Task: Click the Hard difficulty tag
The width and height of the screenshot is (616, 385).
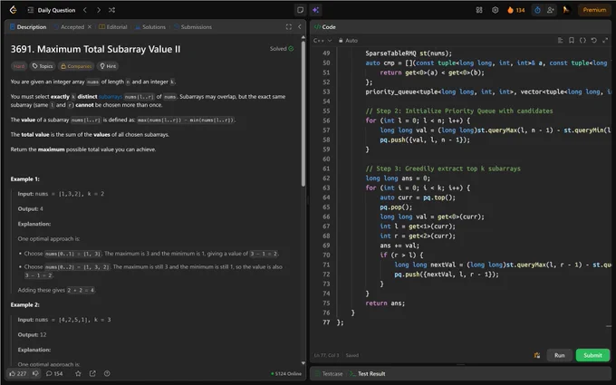Action: click(19, 66)
